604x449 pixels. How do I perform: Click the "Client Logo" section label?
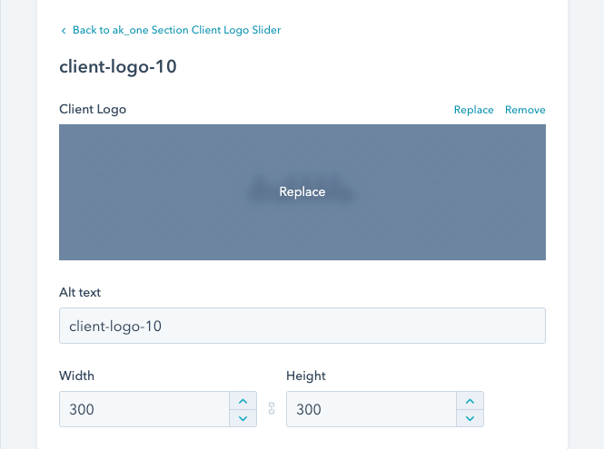point(93,110)
